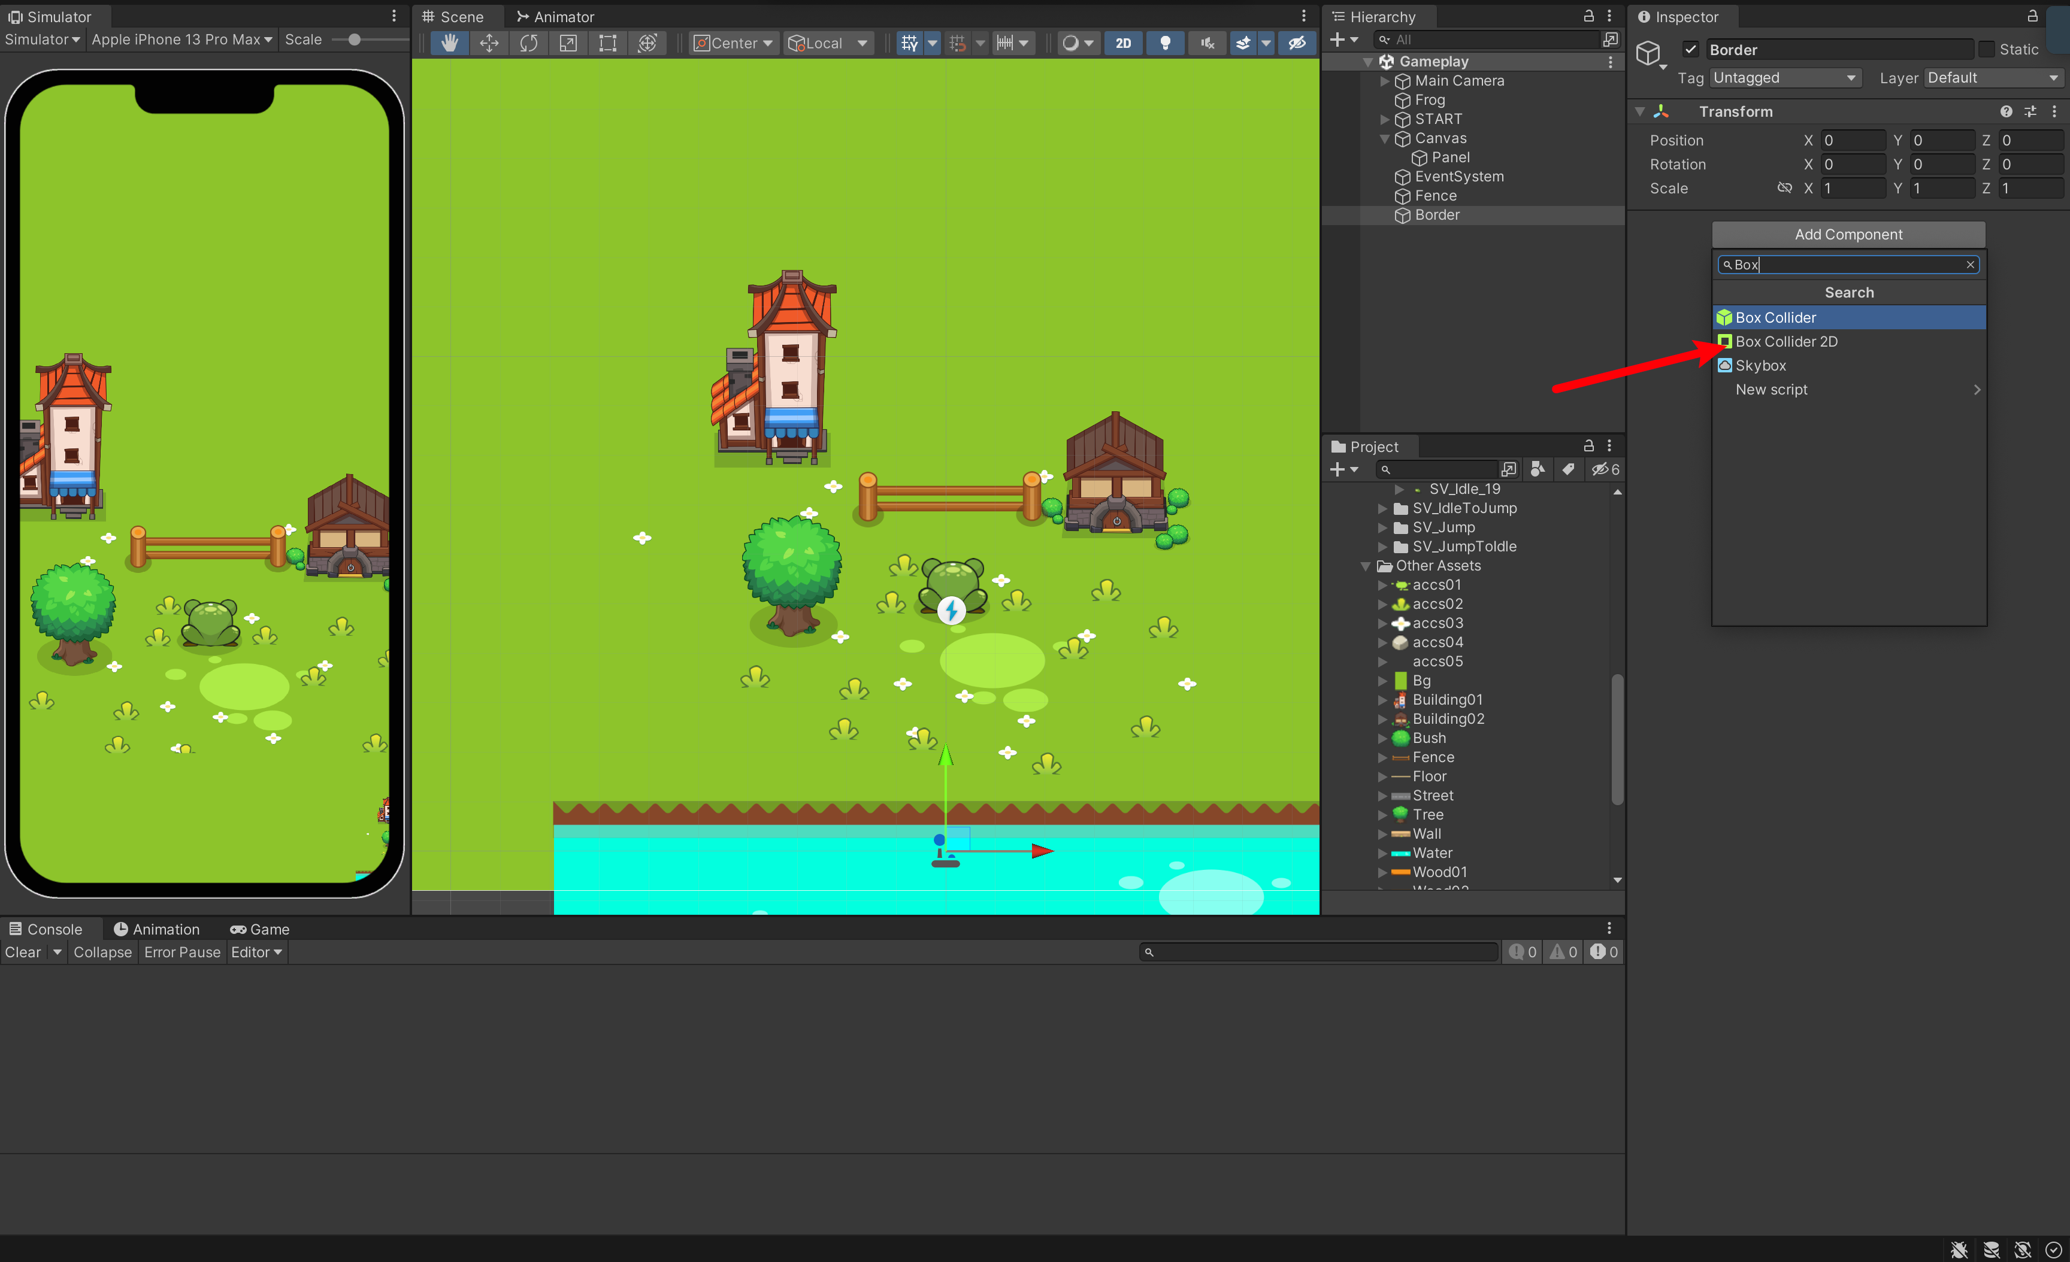Open grid visibility options arrow
Viewport: 2070px width, 1262px height.
coord(931,43)
